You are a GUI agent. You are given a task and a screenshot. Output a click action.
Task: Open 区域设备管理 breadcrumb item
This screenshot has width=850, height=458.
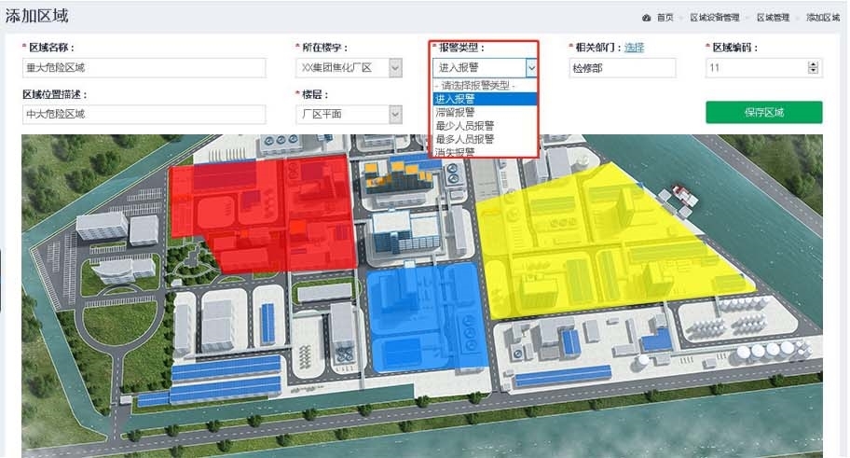714,18
